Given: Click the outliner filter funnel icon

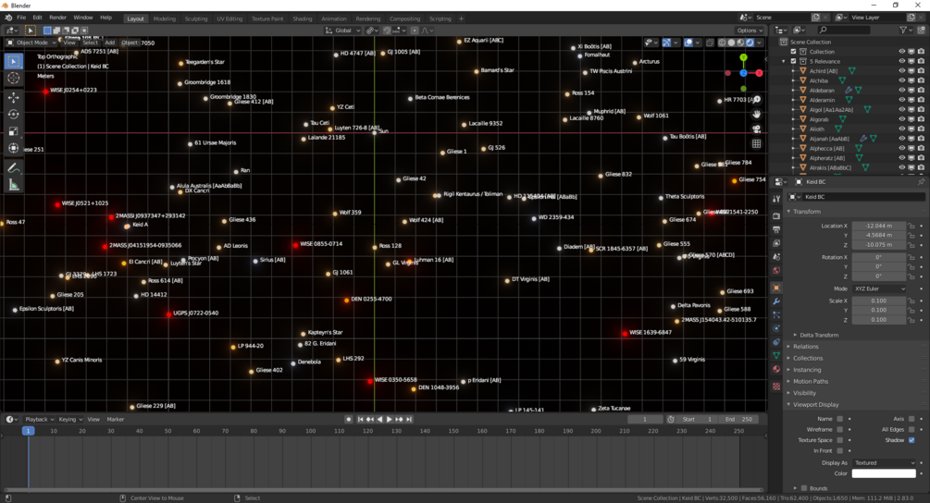Looking at the screenshot, I should [x=903, y=31].
